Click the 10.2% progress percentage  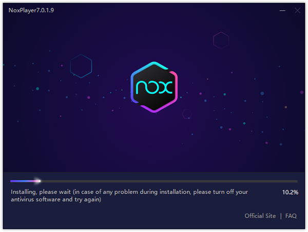[290, 192]
